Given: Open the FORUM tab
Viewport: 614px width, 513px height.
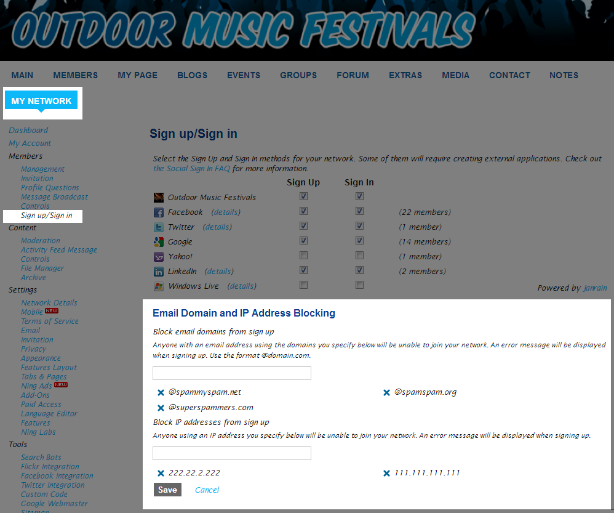Looking at the screenshot, I should pos(353,75).
